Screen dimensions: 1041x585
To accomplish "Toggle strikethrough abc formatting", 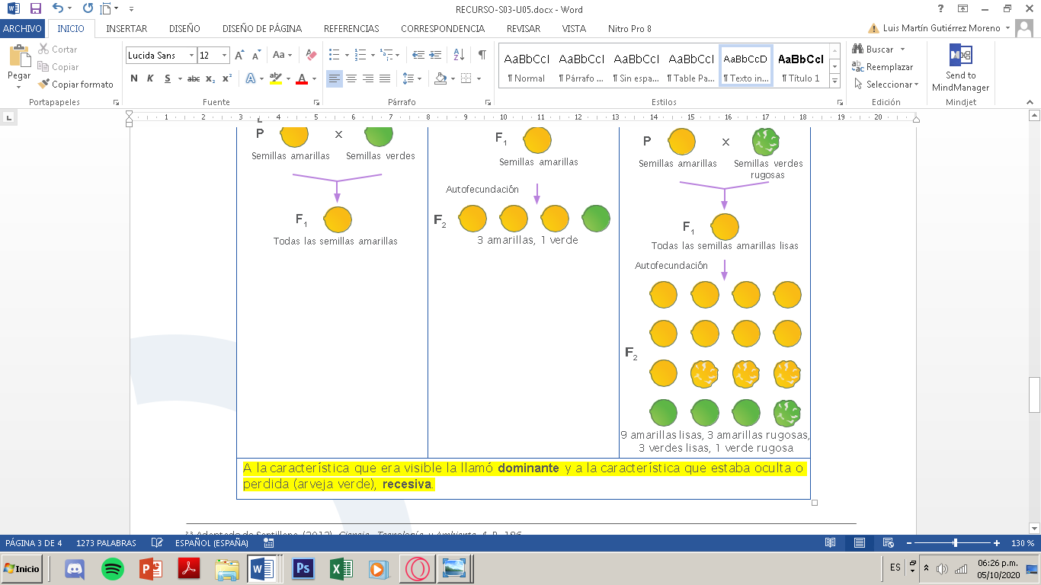I will tap(194, 78).
